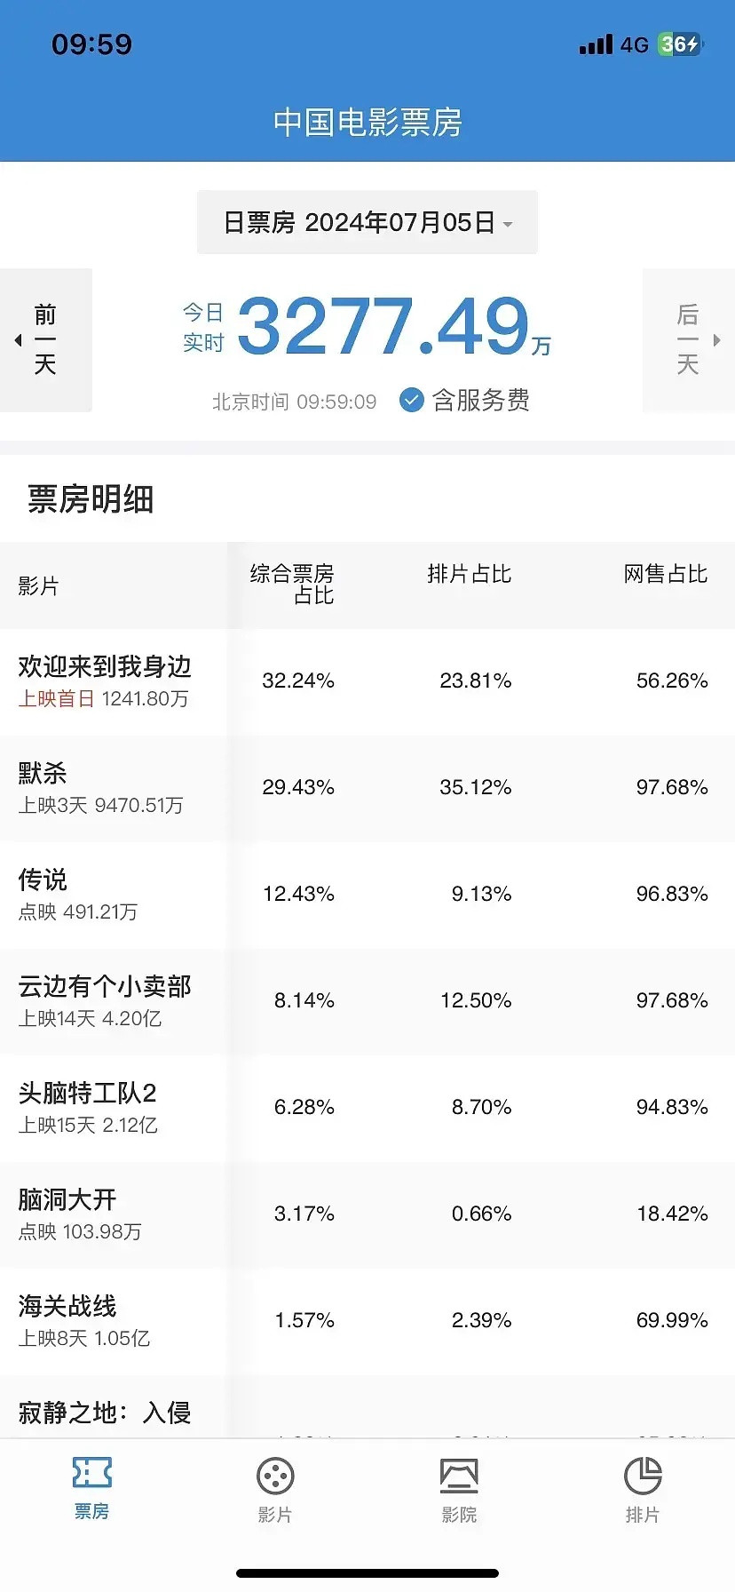The height and width of the screenshot is (1592, 735).
Task: Click the left arrow beside 前一天
Action: coord(18,340)
